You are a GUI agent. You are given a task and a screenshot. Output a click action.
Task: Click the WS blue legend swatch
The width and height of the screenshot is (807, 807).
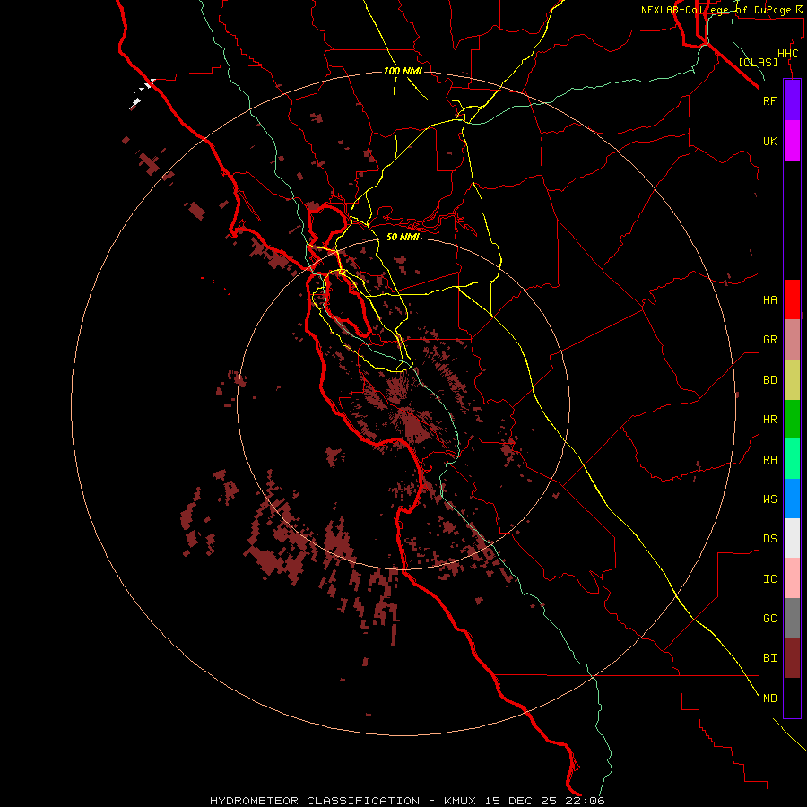coord(792,499)
